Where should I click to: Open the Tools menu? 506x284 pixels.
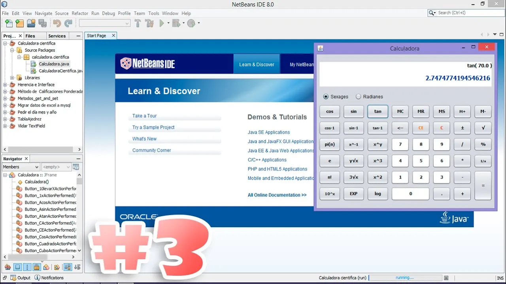tap(153, 13)
